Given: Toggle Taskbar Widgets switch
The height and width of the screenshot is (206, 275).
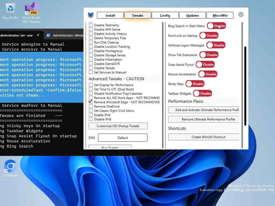Looking at the screenshot, I should [x=202, y=93].
